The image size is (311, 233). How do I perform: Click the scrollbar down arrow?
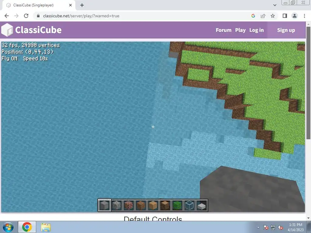point(308,218)
